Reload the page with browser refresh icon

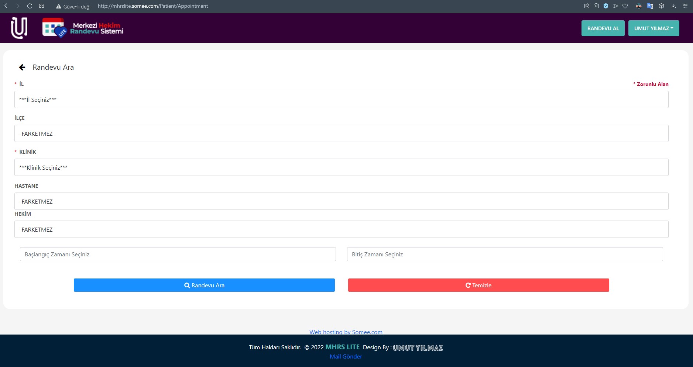click(30, 6)
